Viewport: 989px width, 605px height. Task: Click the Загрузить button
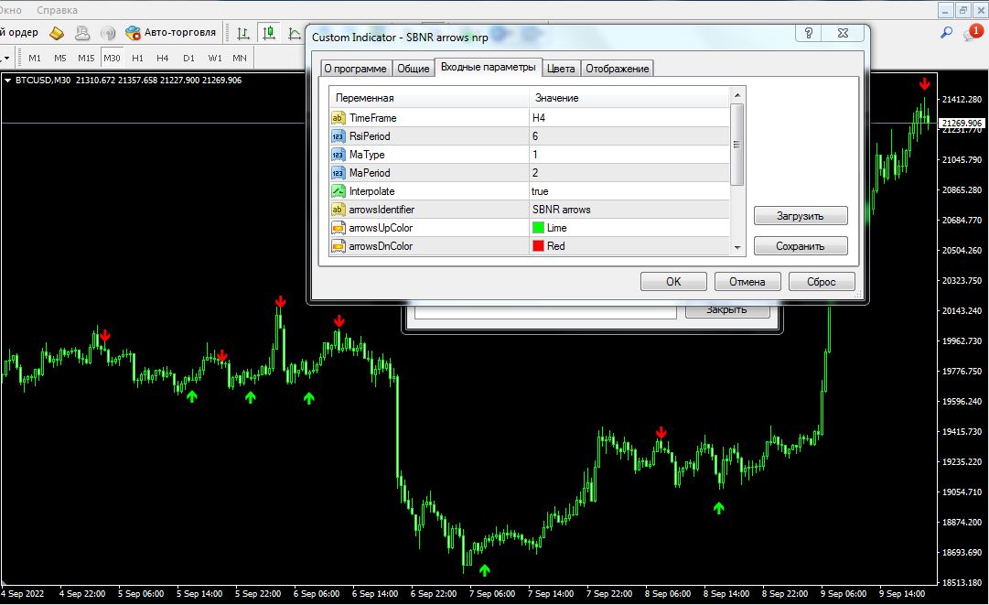(801, 216)
